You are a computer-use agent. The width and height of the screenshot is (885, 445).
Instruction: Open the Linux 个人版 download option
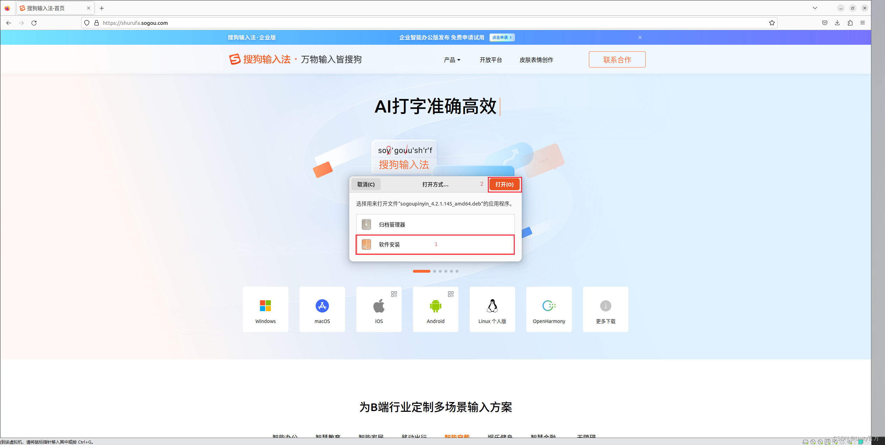[492, 305]
